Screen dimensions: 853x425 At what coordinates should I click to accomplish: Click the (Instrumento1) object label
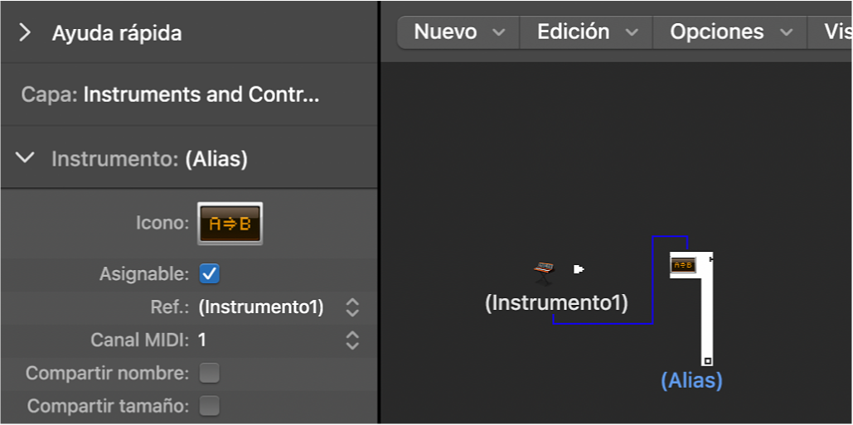556,302
